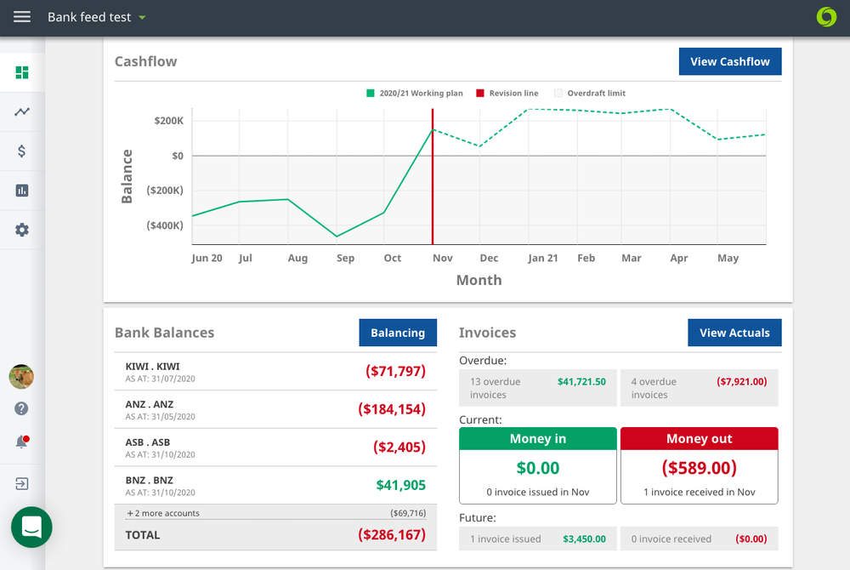Launch support chat with the bubble icon
The height and width of the screenshot is (570, 850).
(x=31, y=527)
